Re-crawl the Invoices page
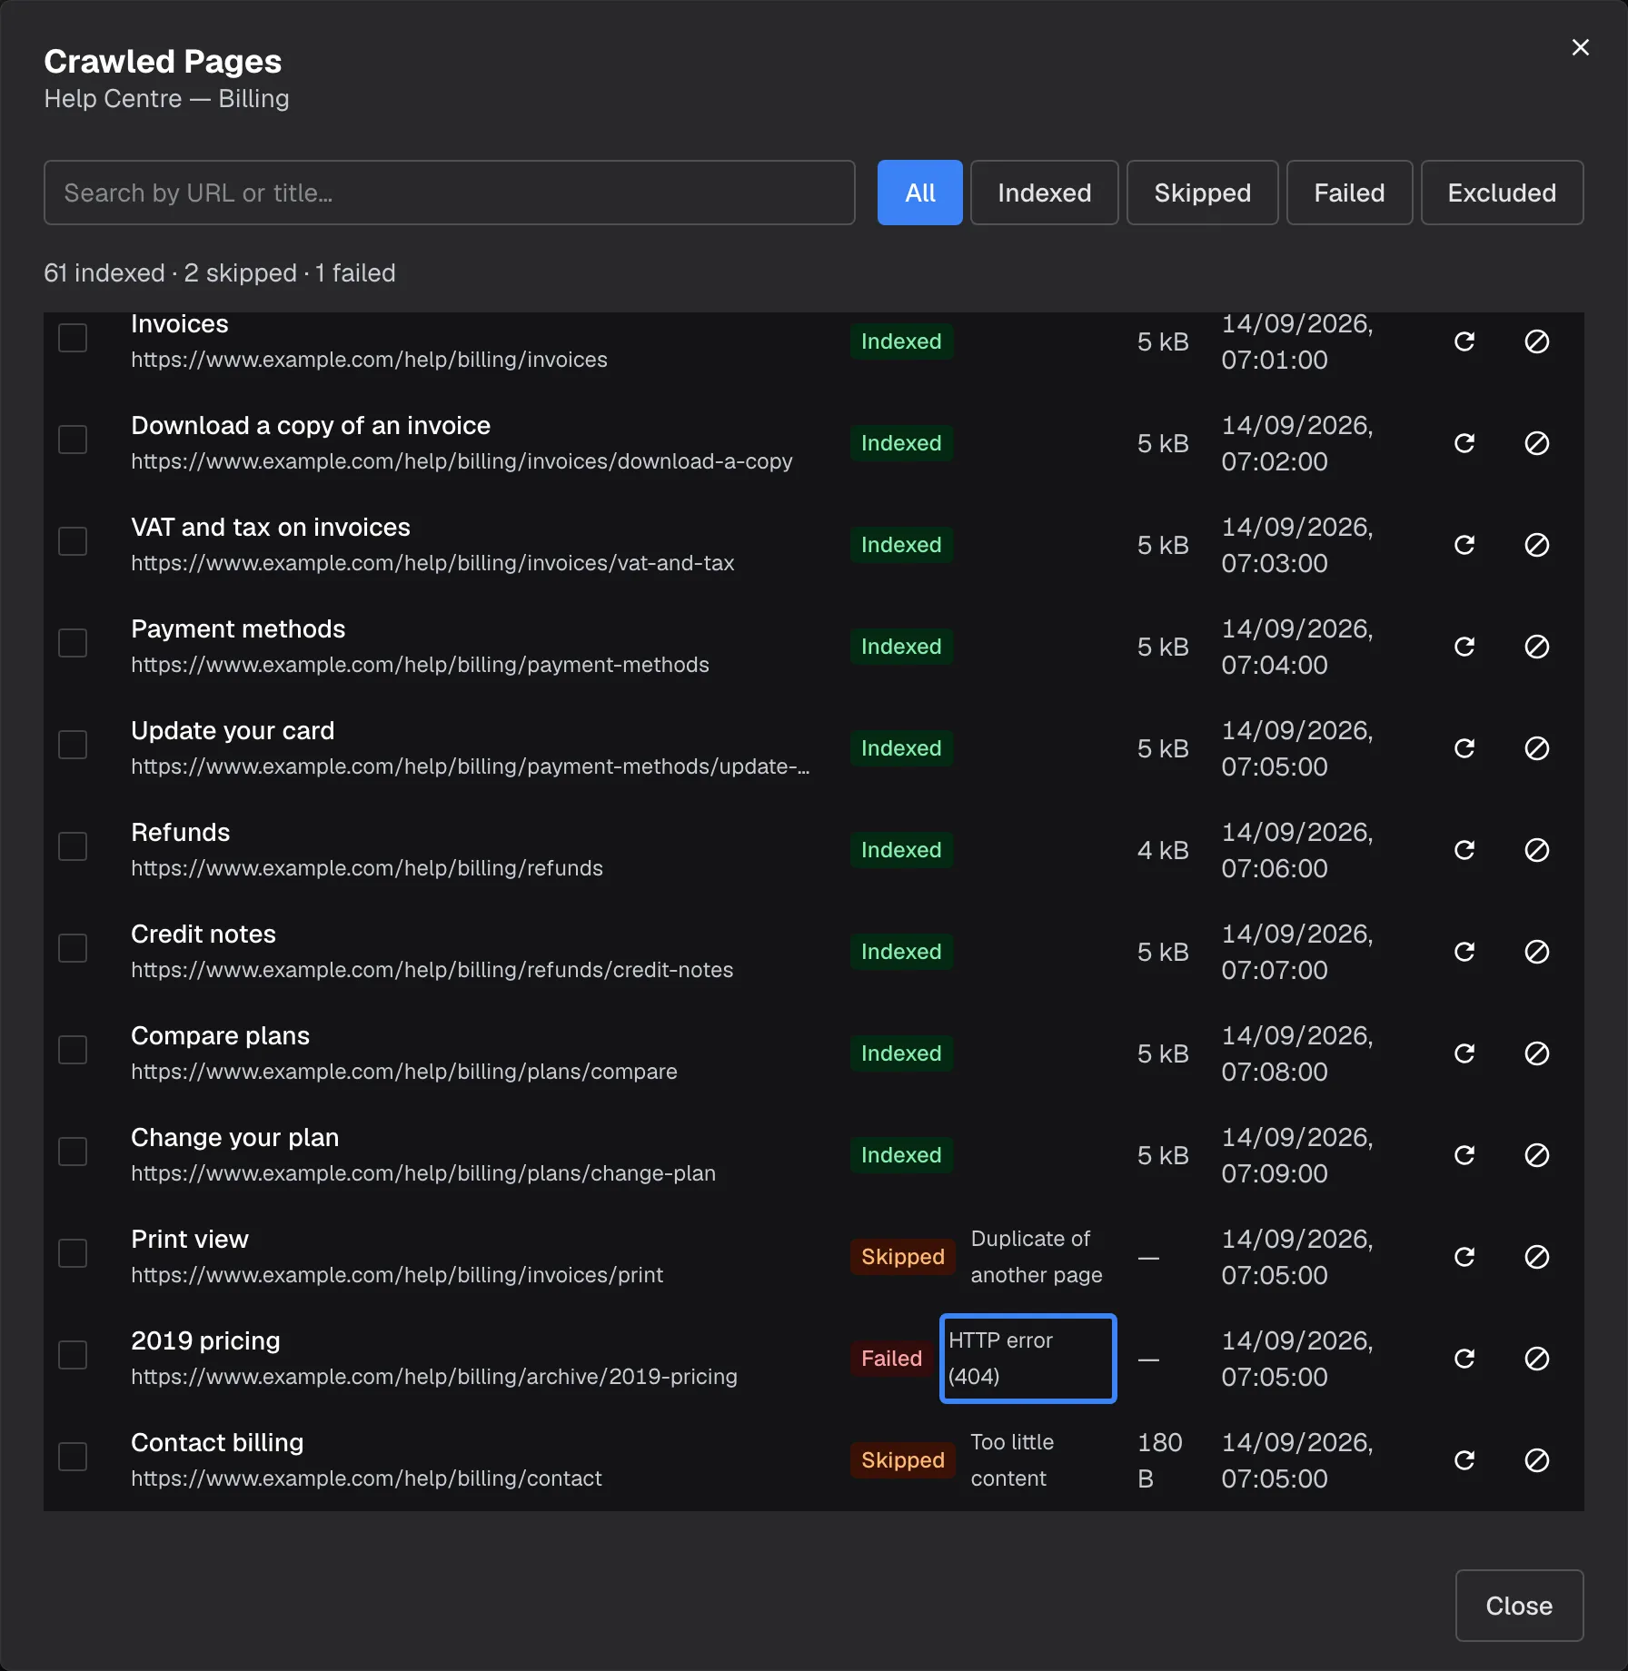The width and height of the screenshot is (1628, 1671). pos(1464,341)
